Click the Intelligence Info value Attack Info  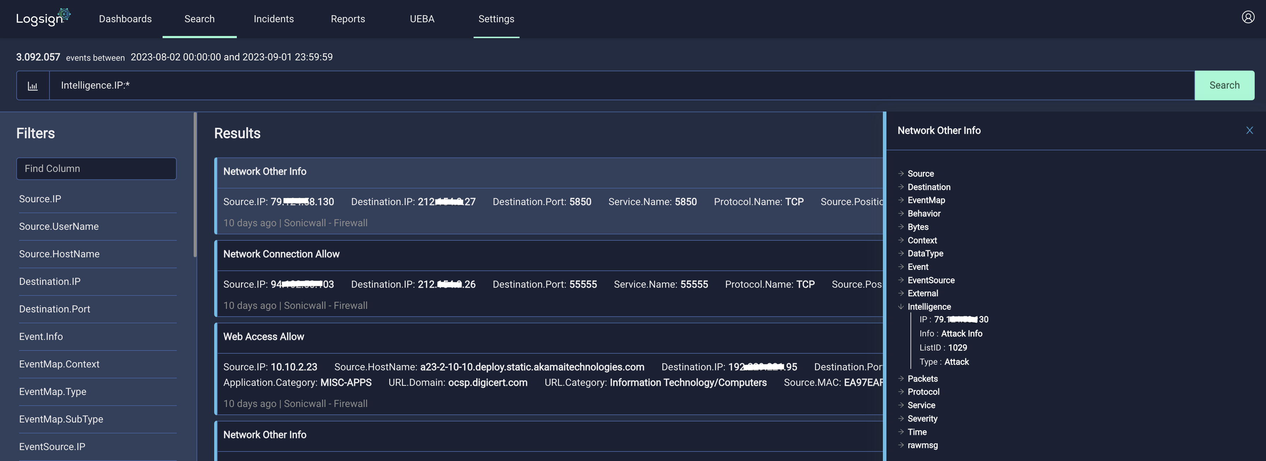pos(961,333)
